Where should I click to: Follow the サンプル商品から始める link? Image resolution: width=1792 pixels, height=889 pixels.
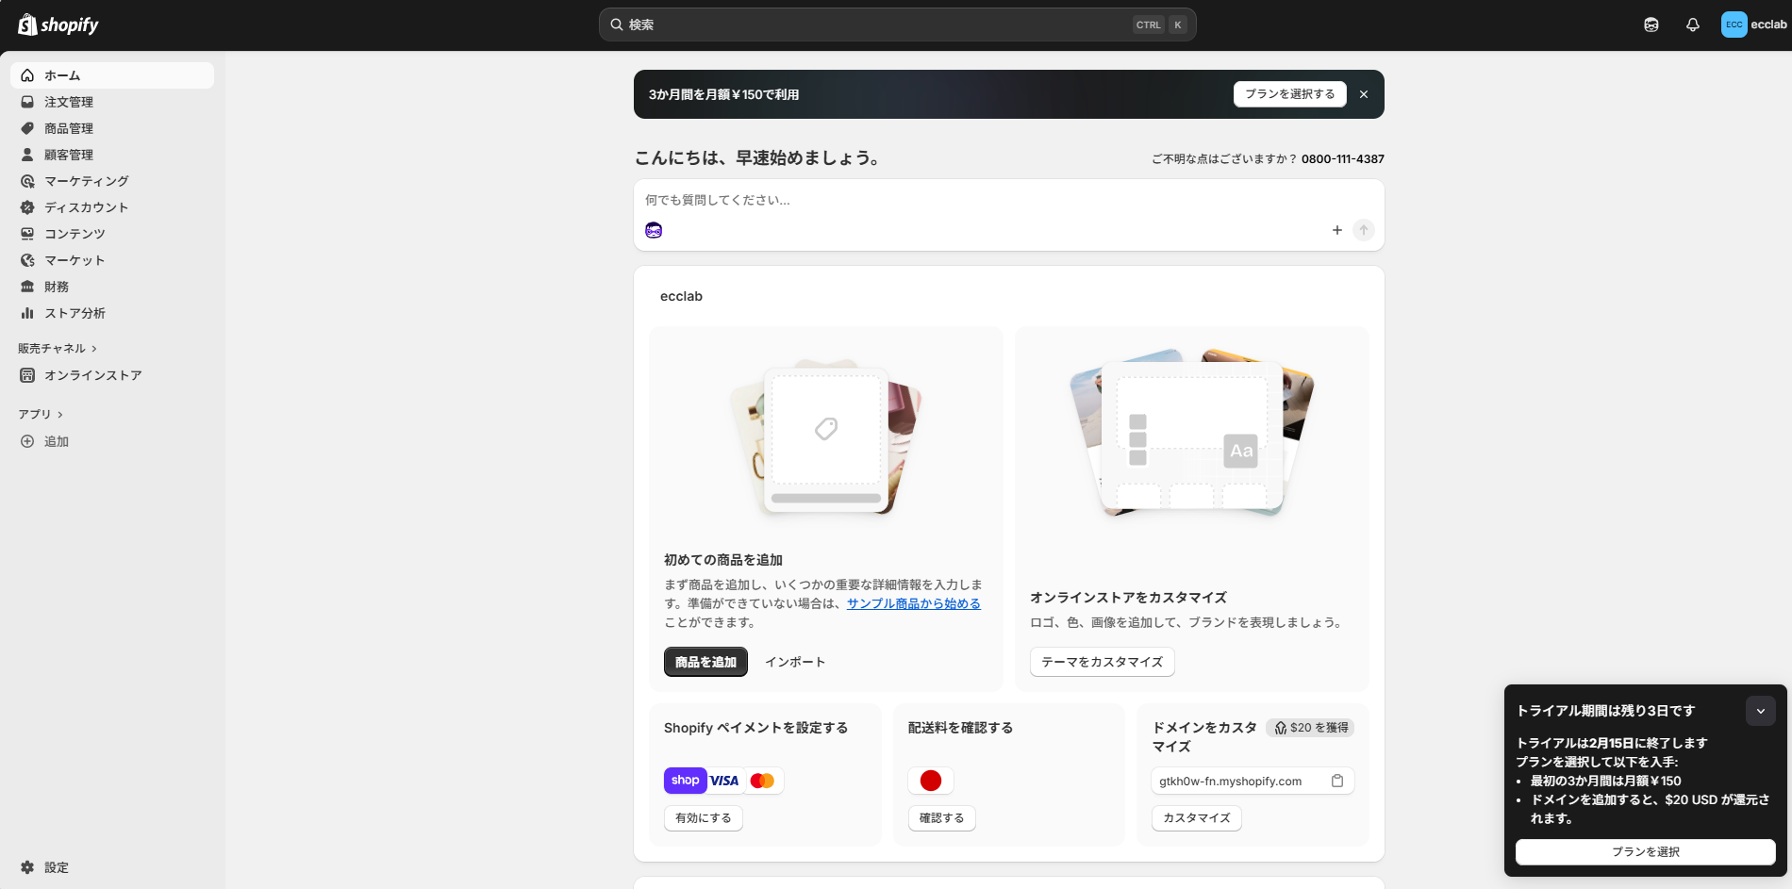tap(913, 603)
